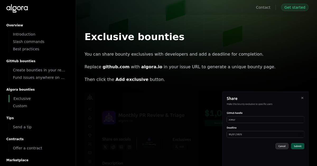317x166 pixels.
Task: Click the LinkedIn share icon
Action: (121, 147)
